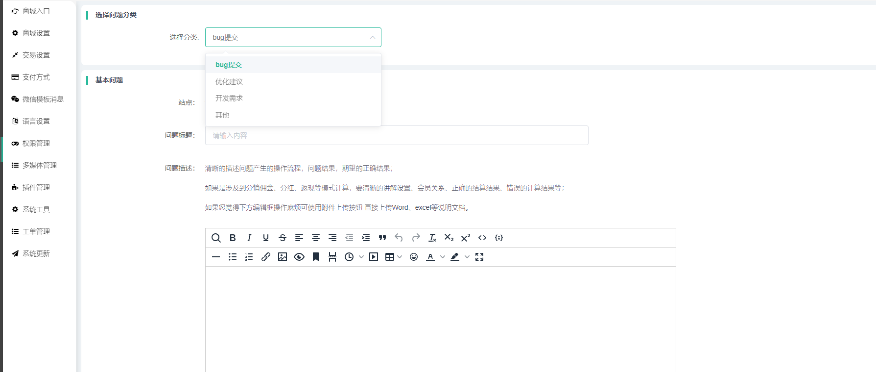Toggle bold formatting in the editor
The width and height of the screenshot is (876, 372).
click(x=233, y=238)
